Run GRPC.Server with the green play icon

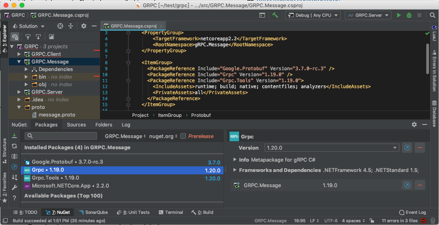(399, 15)
